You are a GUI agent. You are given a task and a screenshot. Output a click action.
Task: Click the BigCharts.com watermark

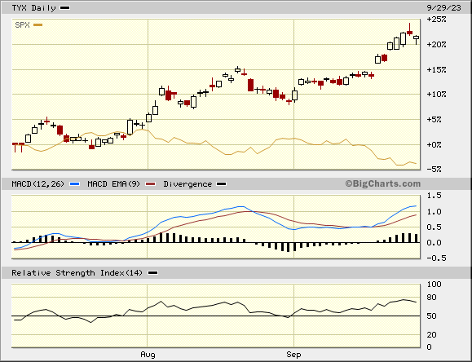tap(383, 183)
